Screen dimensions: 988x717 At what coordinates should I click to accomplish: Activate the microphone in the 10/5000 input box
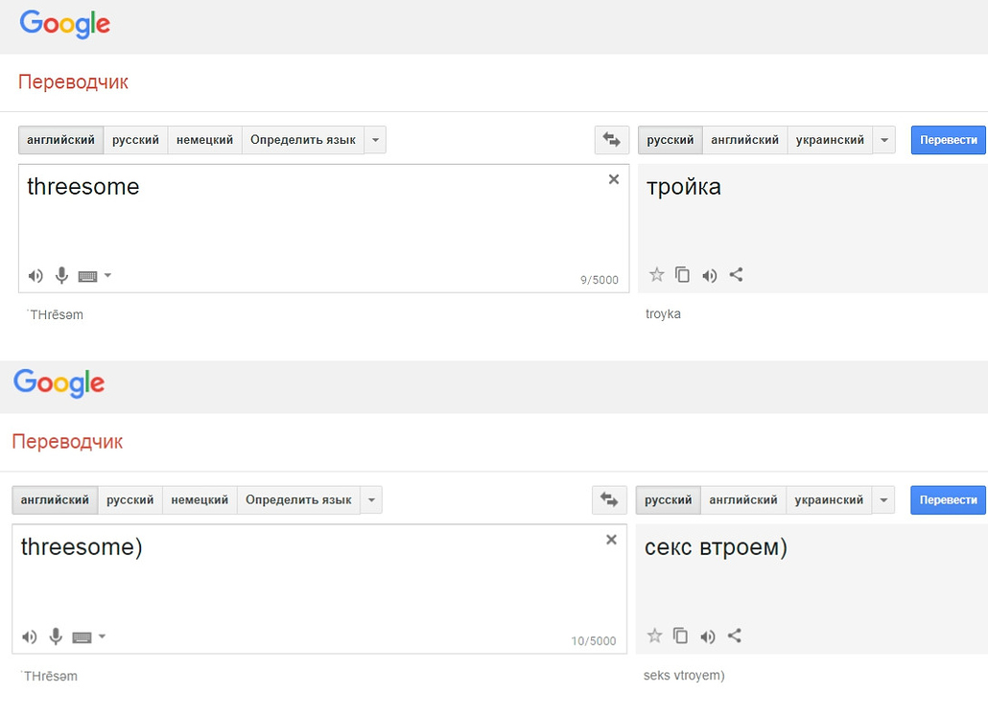(x=56, y=636)
